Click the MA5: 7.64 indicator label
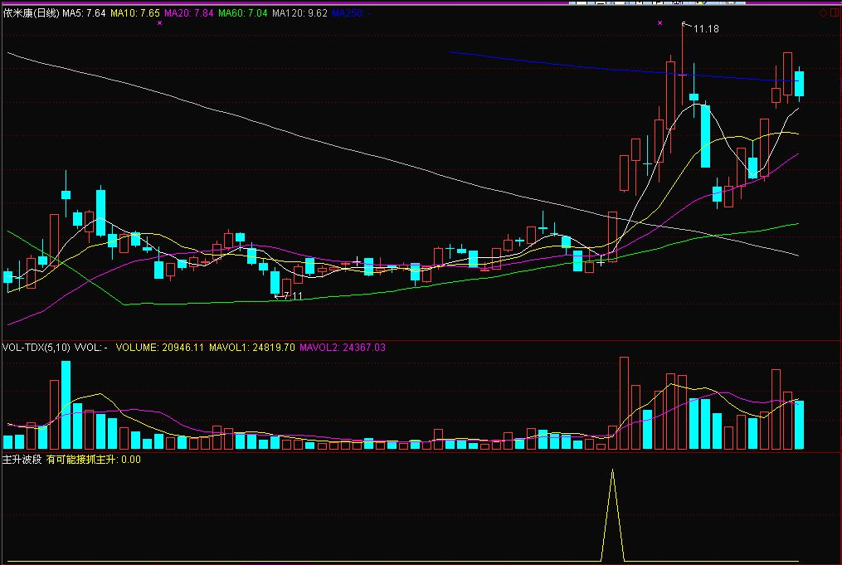 click(x=84, y=13)
